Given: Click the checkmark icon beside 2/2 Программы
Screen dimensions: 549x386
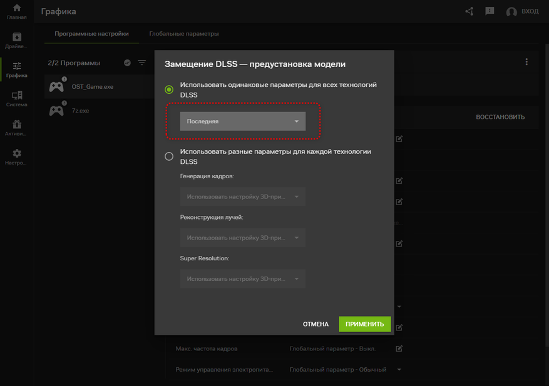Looking at the screenshot, I should [128, 63].
